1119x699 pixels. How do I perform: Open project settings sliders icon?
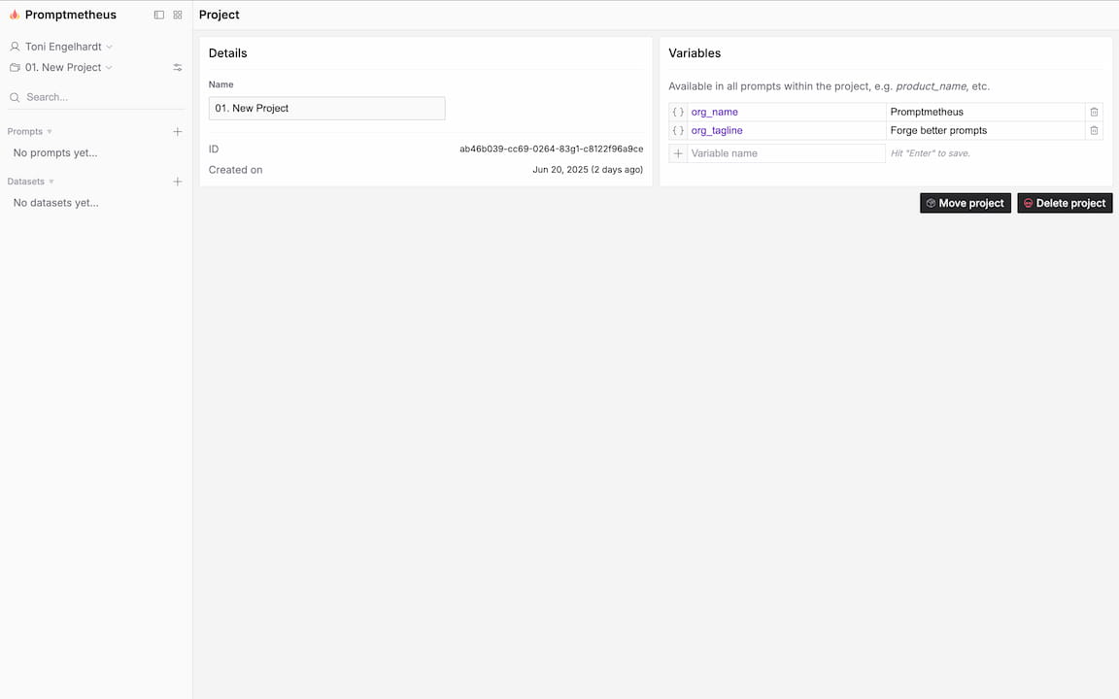pos(178,68)
